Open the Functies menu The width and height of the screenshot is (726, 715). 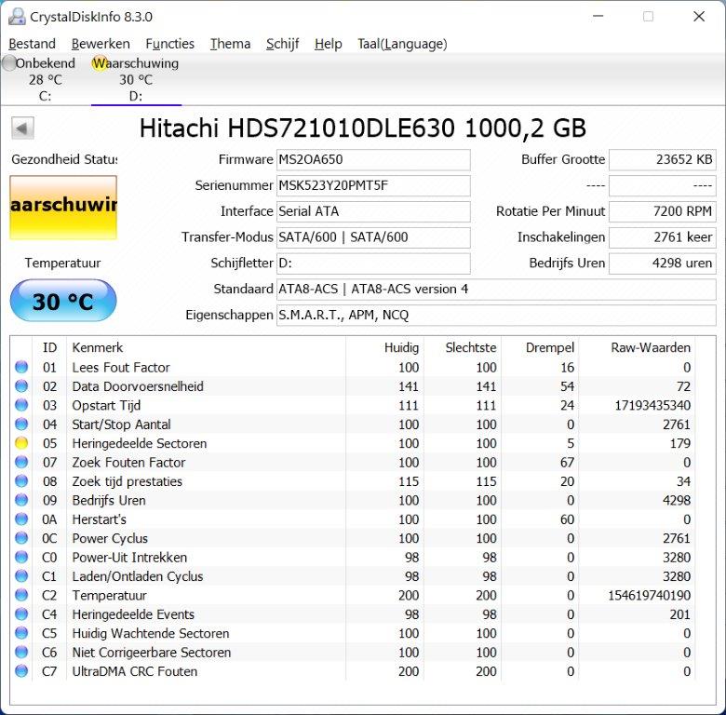[169, 44]
